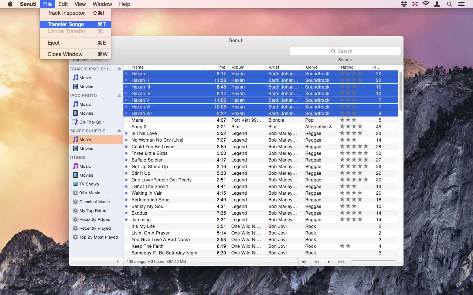Open Notification Center icon
Viewport: 473px width, 295px height.
tap(461, 4)
